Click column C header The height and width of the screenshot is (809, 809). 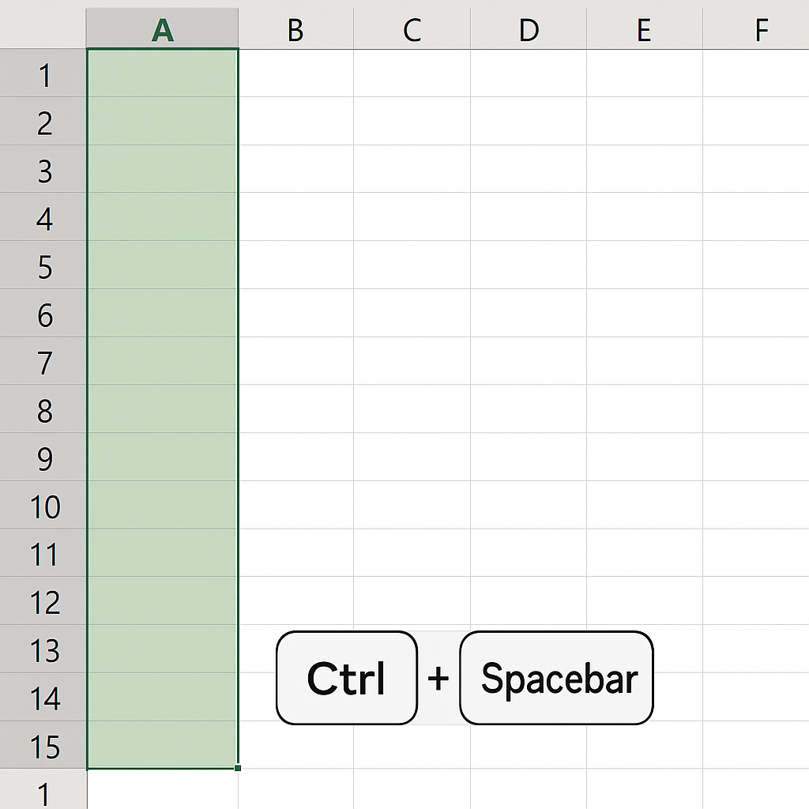(x=412, y=29)
